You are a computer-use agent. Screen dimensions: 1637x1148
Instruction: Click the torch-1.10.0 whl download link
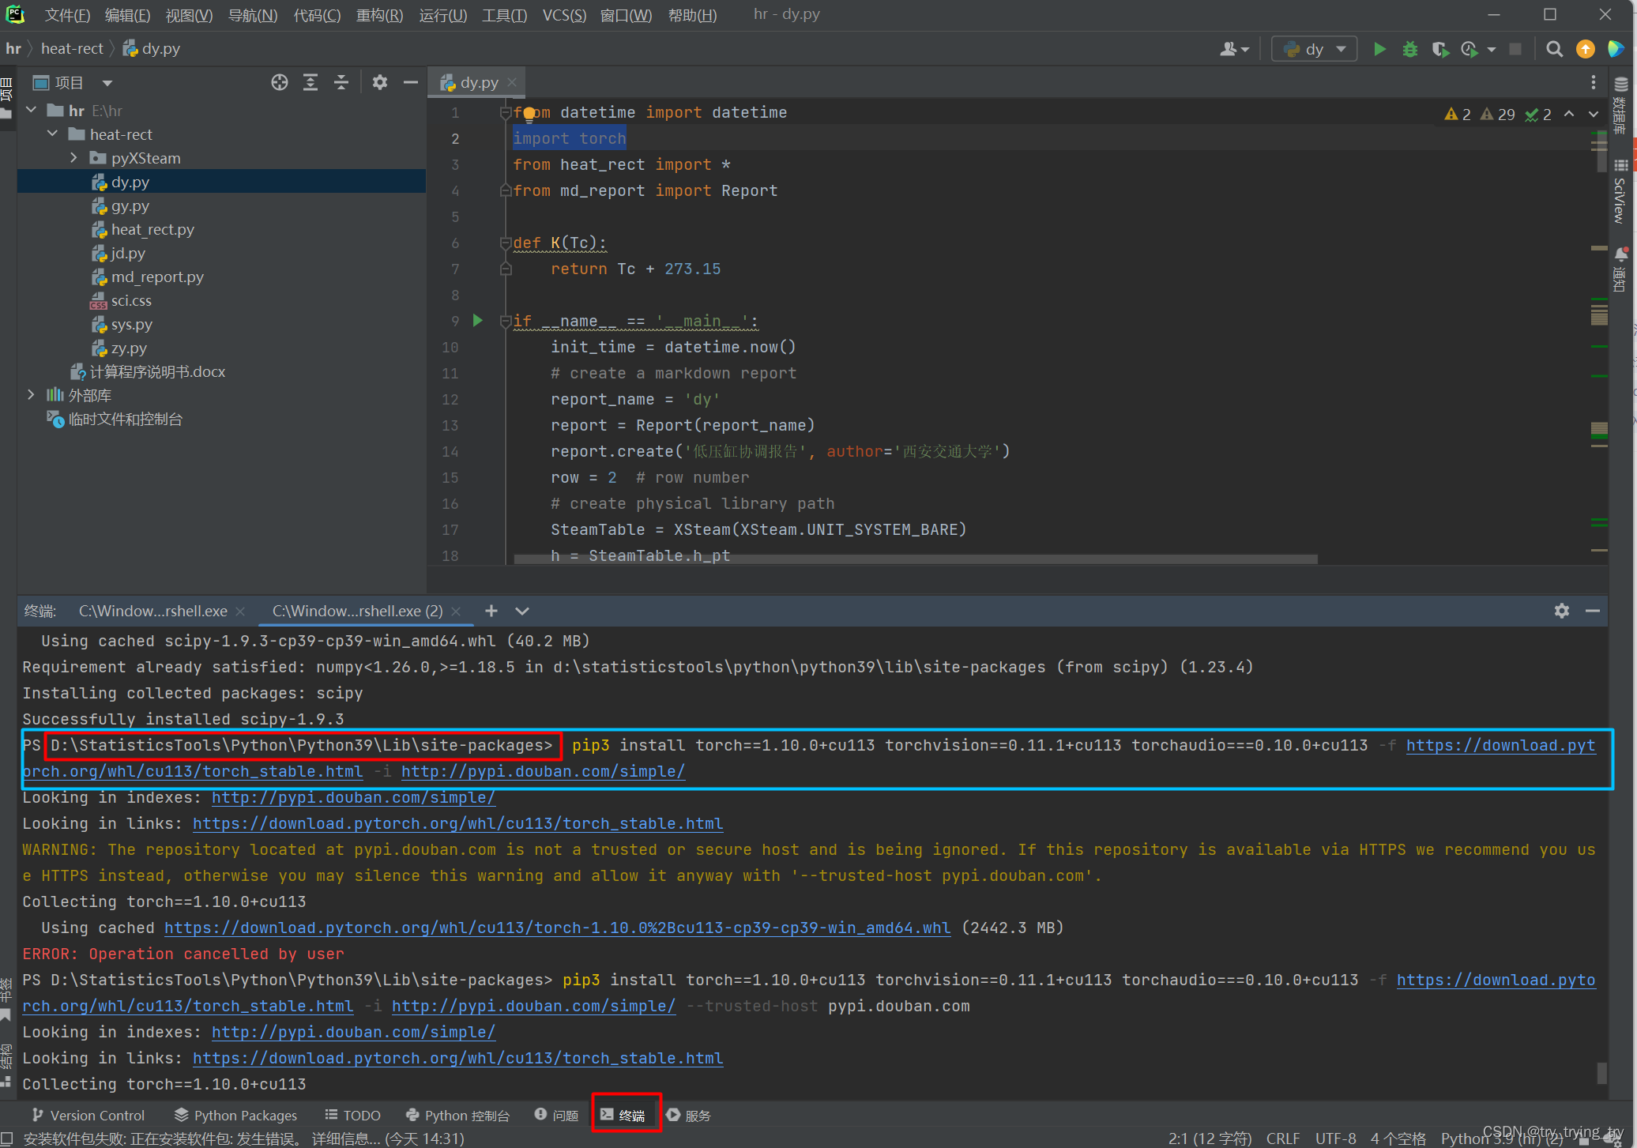557,928
